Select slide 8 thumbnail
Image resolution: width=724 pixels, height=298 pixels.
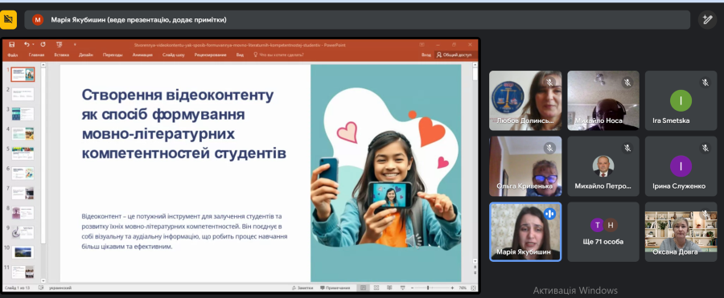tap(23, 213)
